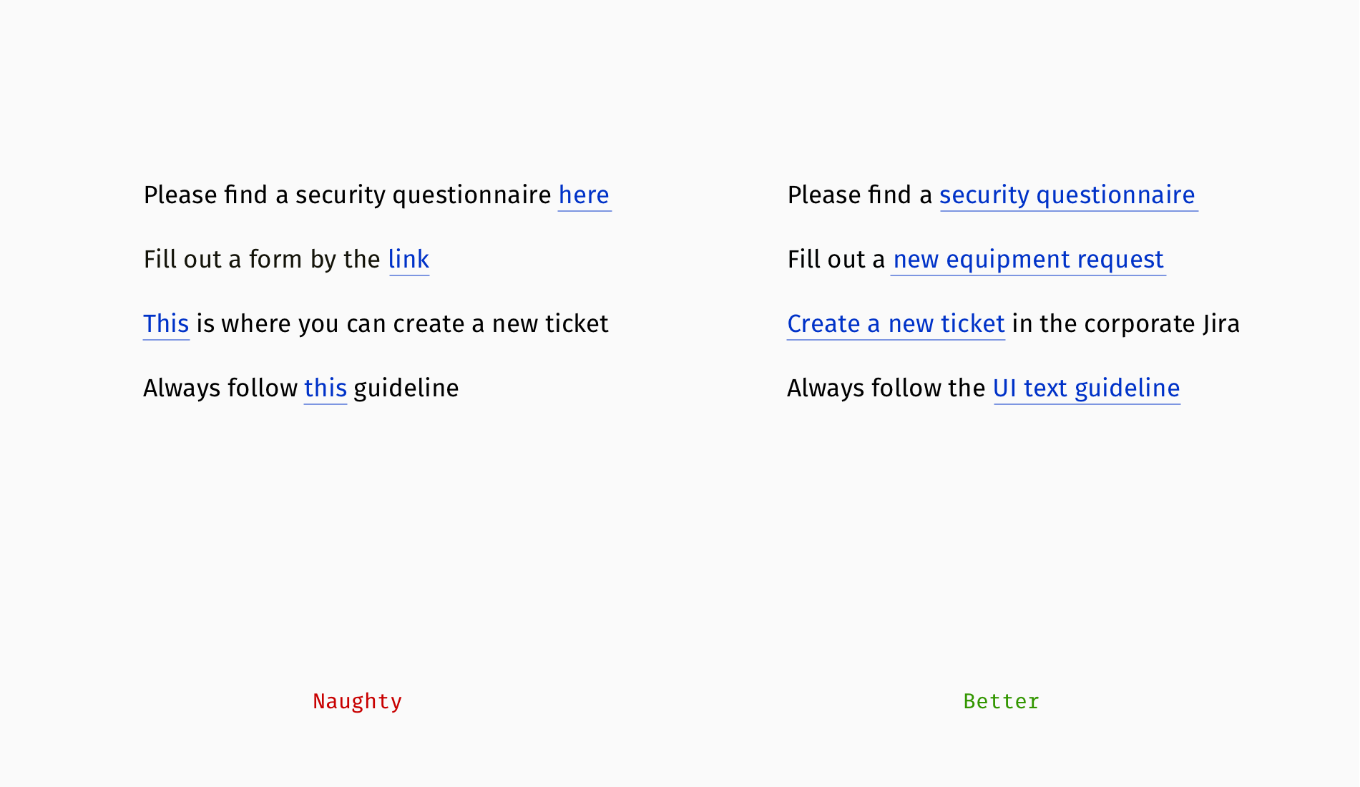
Task: Open the 'Create a new ticket' link
Action: pos(896,324)
